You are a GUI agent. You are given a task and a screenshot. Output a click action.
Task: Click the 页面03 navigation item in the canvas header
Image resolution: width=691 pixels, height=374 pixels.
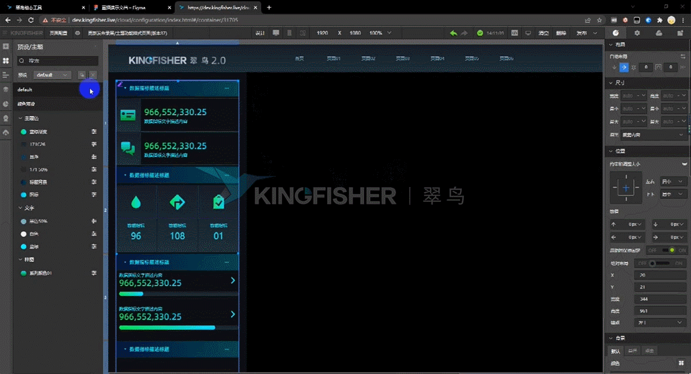pos(403,59)
